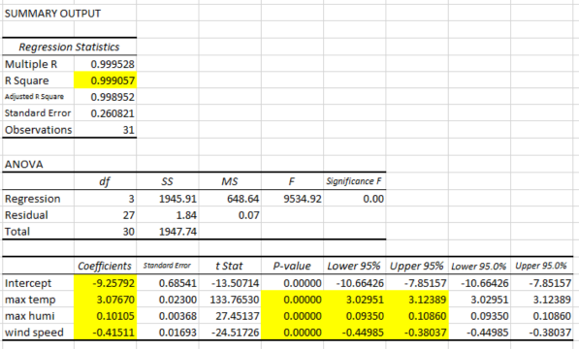Select the max temp coefficient 3.07670
579x349 pixels.
click(x=115, y=300)
